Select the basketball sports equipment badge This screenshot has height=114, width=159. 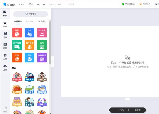(17, 89)
